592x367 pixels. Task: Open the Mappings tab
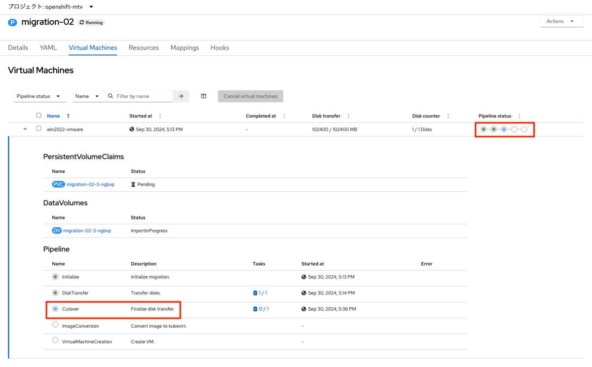pyautogui.click(x=185, y=47)
